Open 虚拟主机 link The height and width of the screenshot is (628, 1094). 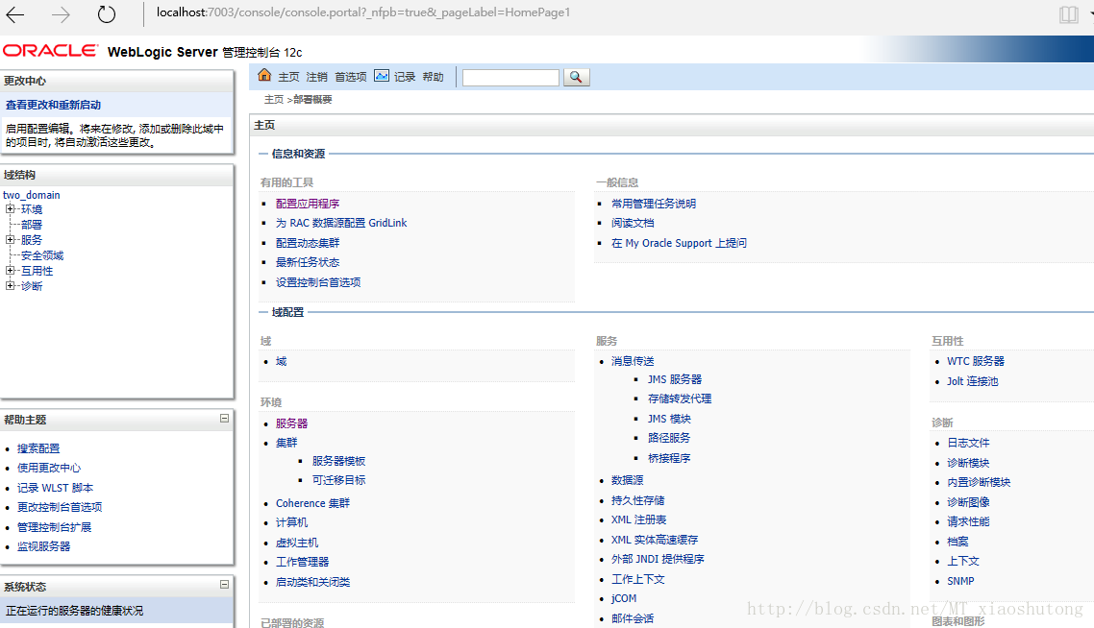[296, 543]
